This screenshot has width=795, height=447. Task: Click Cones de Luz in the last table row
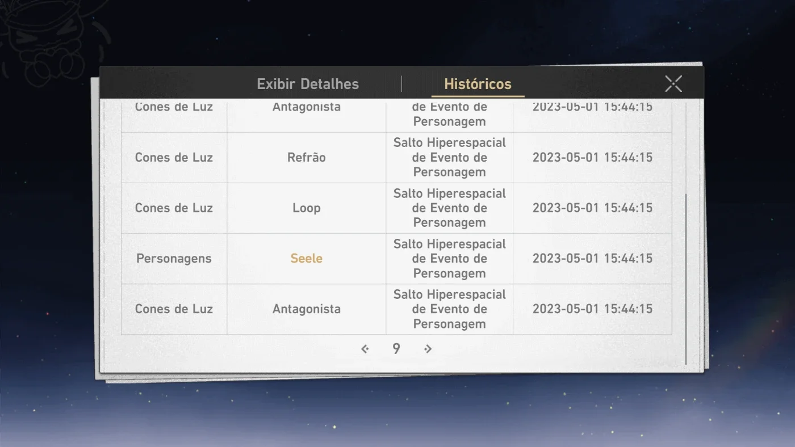point(174,309)
